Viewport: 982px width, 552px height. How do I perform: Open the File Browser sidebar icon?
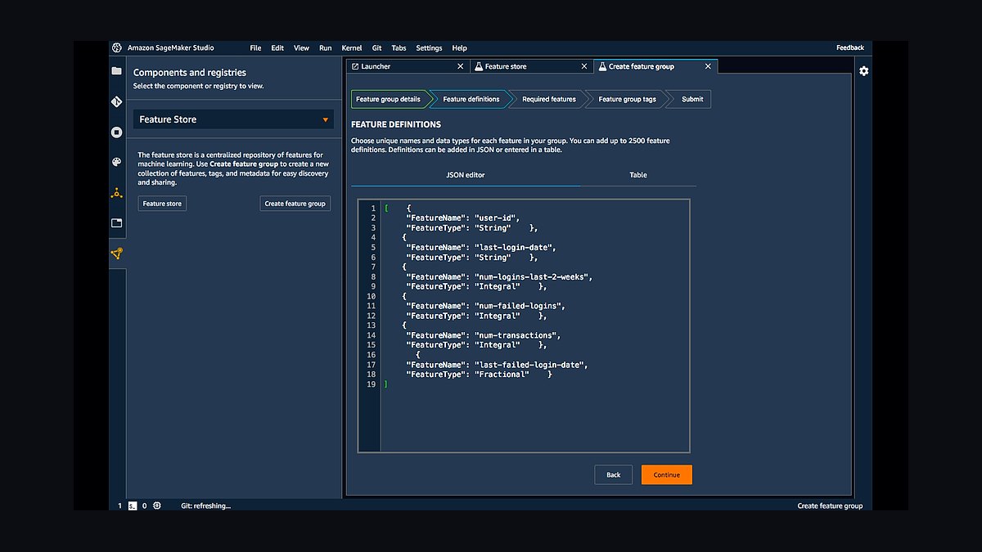116,71
